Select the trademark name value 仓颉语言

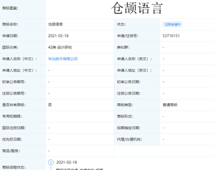point(55,24)
